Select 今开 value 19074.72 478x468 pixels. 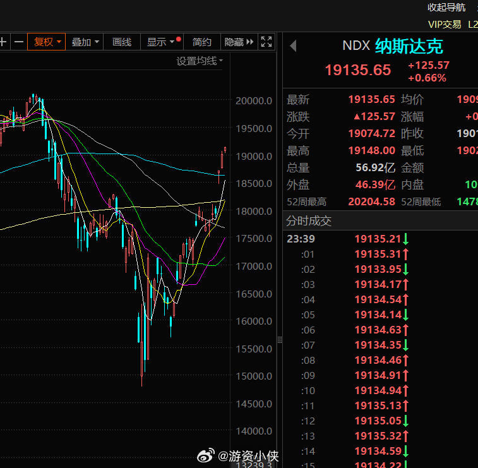(x=372, y=133)
